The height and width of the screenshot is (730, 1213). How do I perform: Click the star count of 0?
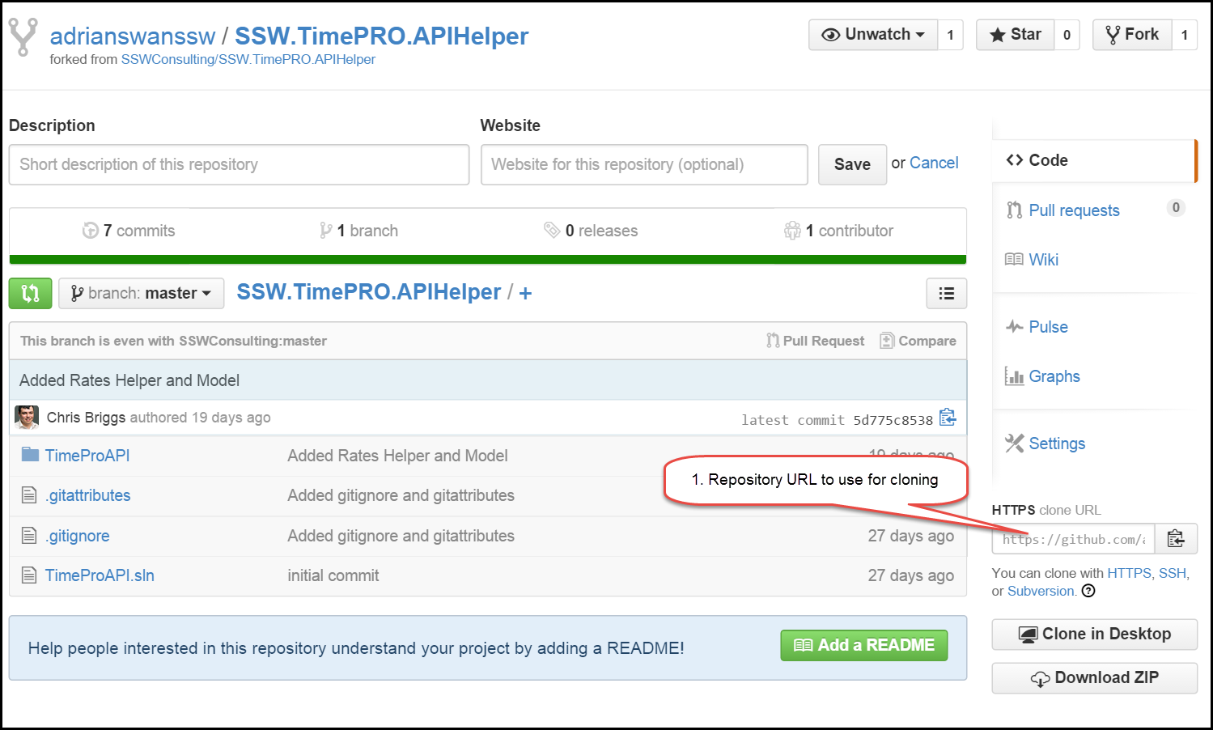[1067, 35]
